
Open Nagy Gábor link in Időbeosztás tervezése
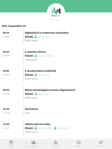pyautogui.click(x=63, y=128)
